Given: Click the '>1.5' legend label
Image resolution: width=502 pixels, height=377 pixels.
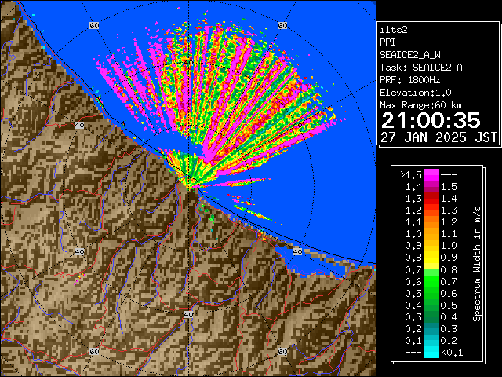Looking at the screenshot, I should click(410, 175).
